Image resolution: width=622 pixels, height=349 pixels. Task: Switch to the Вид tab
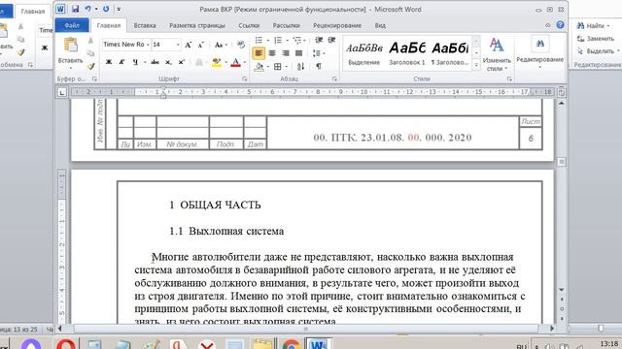[380, 25]
